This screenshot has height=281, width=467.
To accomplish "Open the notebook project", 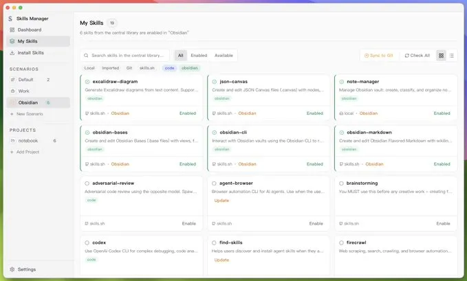I will 38,140.
